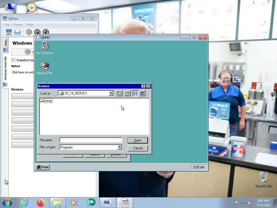
Task: Open Help menu in QtEmu
Action: (30, 25)
